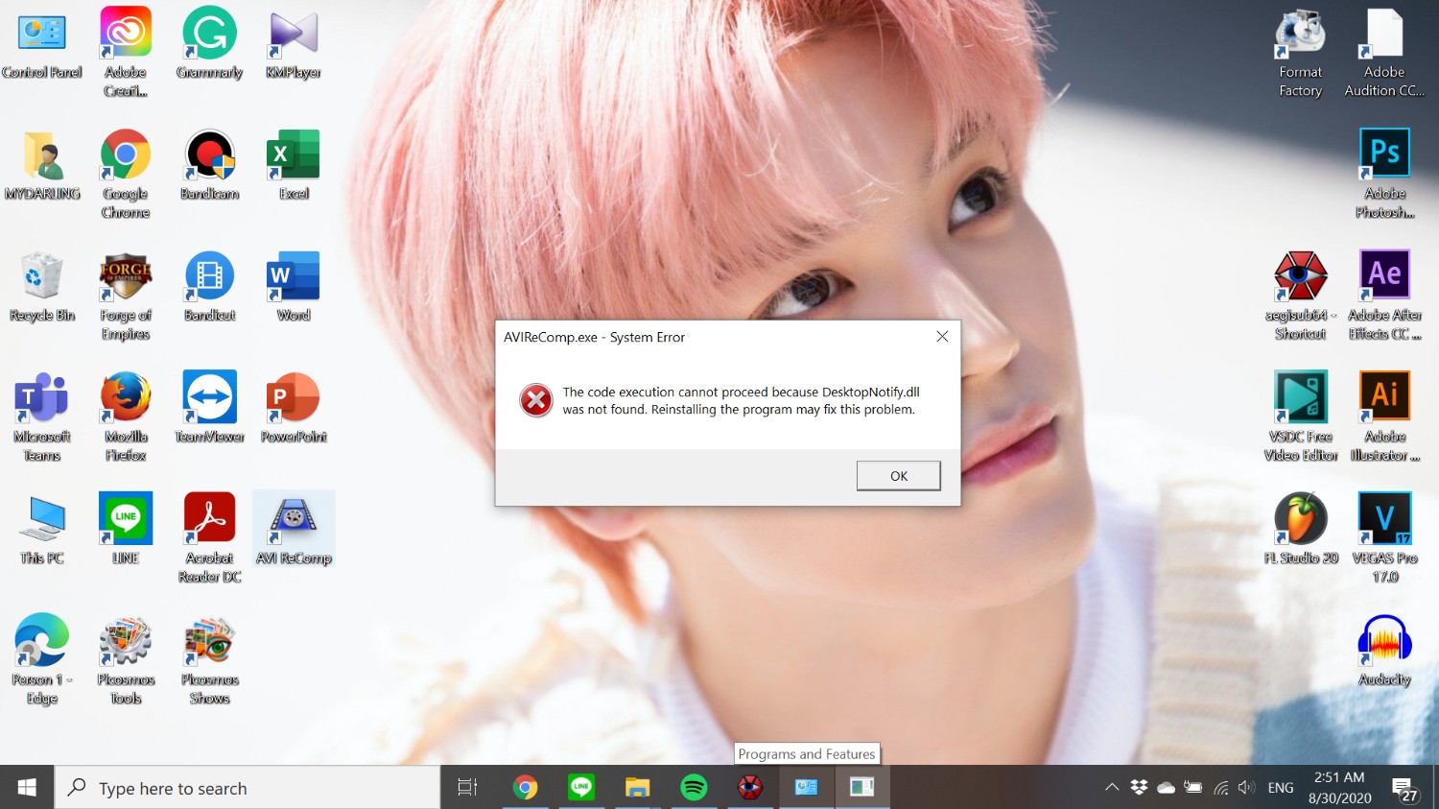Expand the hidden system tray icons

coord(1112,787)
